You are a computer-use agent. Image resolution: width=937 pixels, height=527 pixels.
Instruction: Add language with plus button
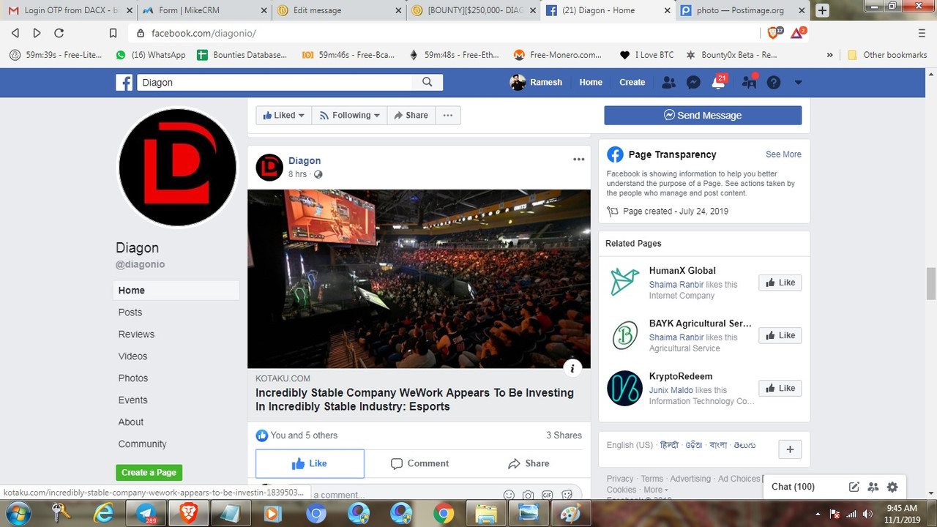click(x=790, y=449)
